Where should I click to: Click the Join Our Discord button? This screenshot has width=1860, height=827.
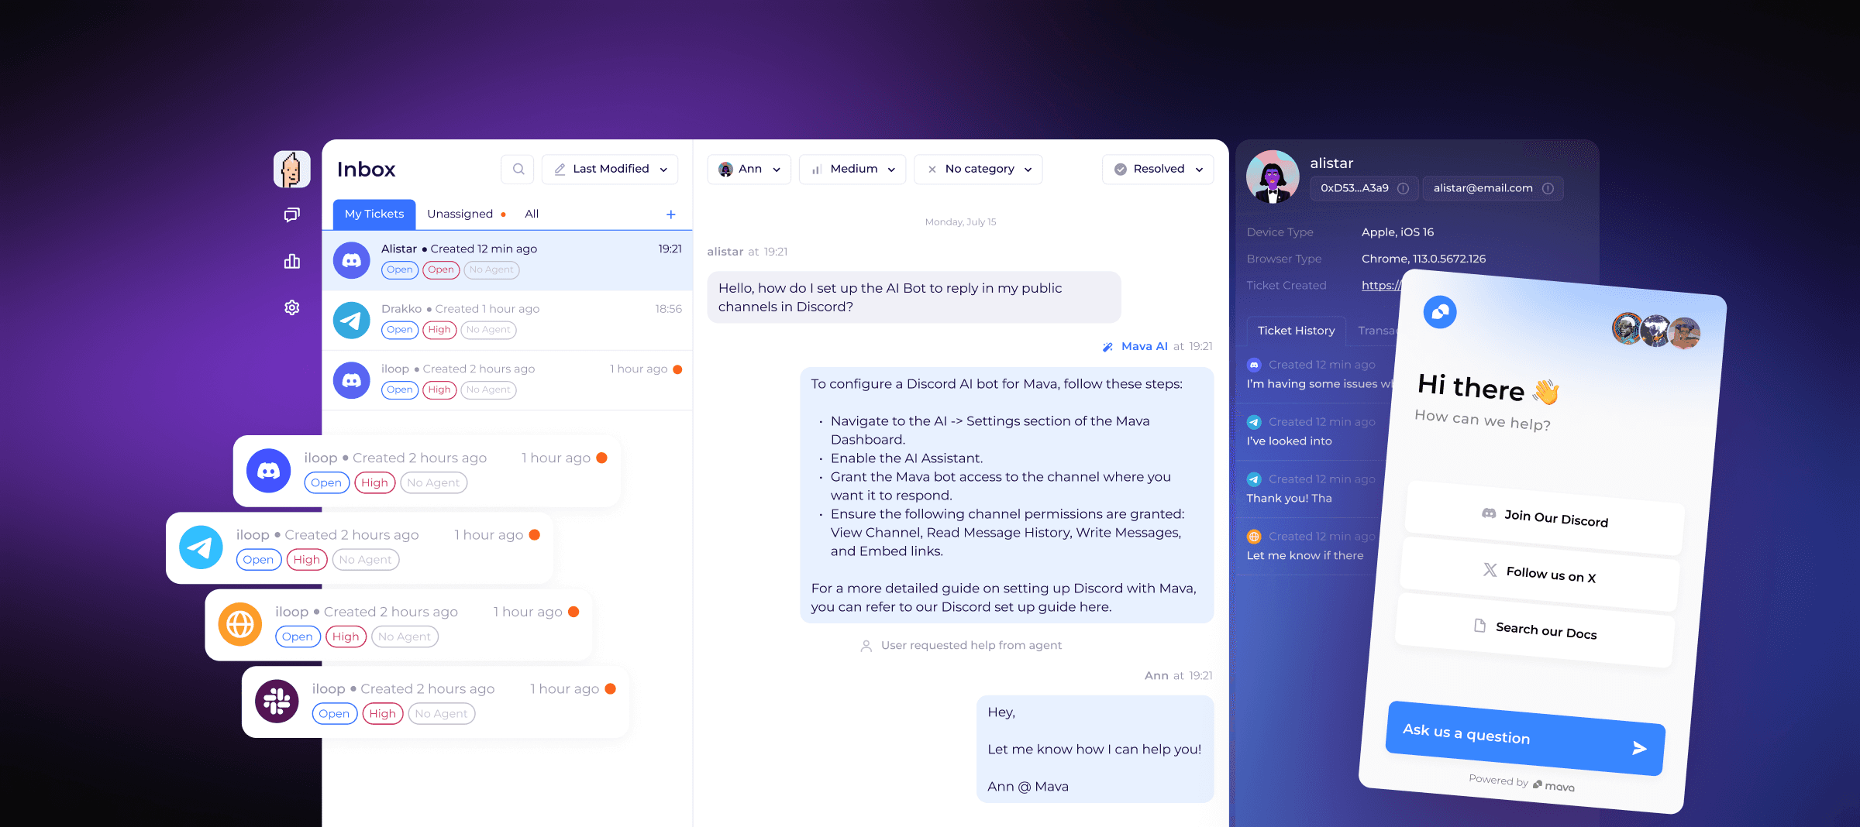tap(1544, 516)
